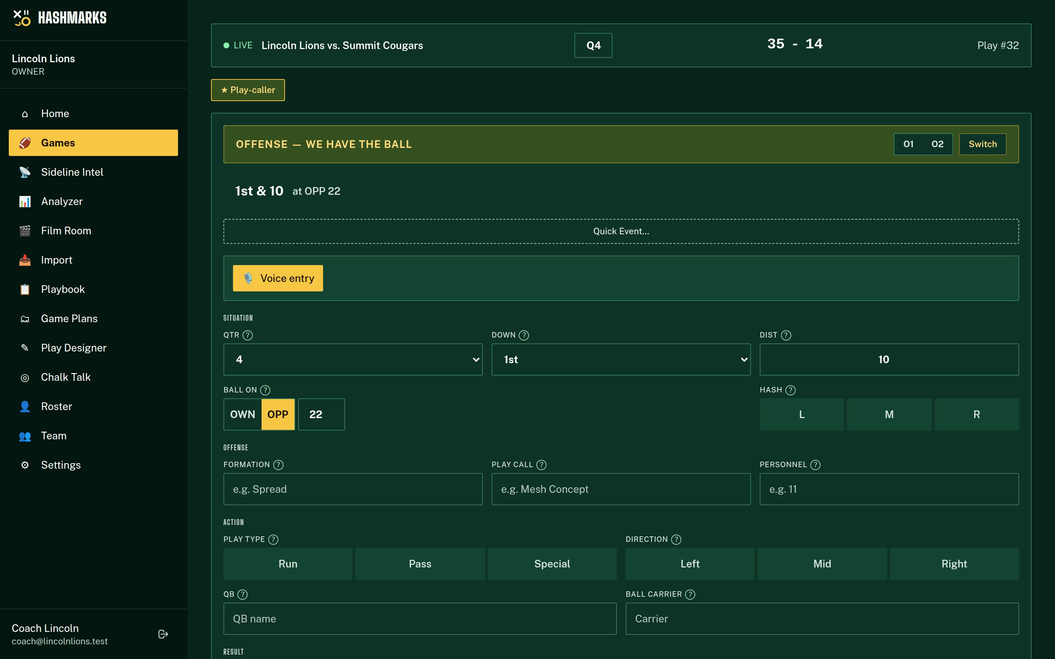
Task: Focus the Personnel input
Action: click(889, 489)
